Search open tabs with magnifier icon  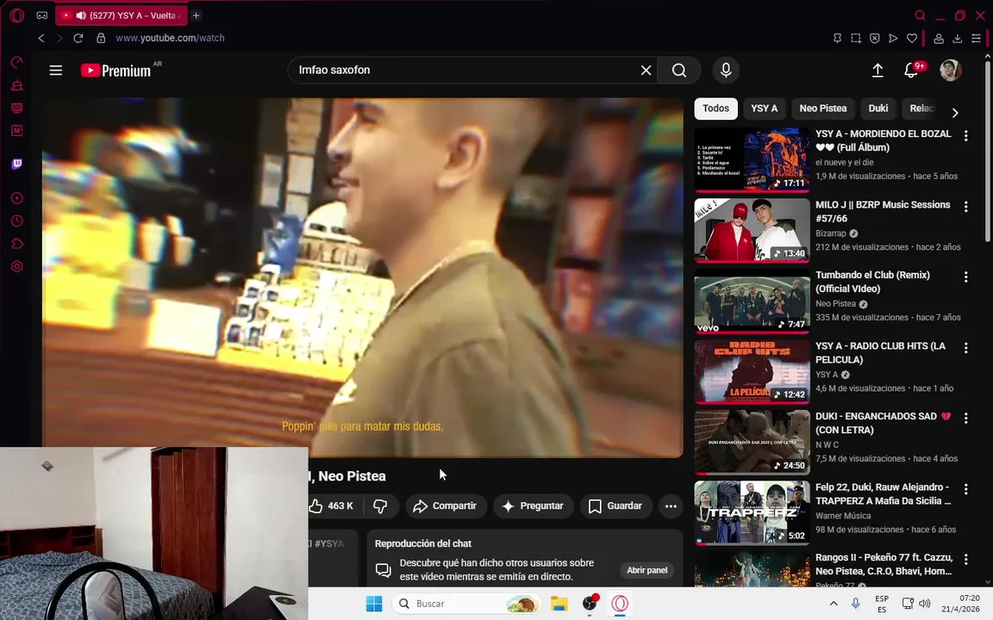(921, 15)
